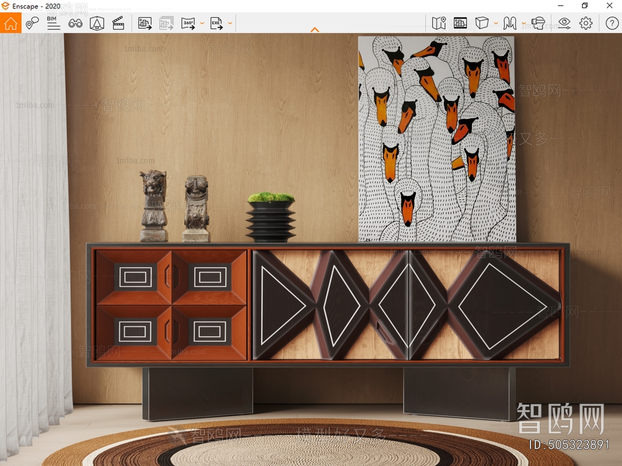Export a 360° mono panorama
This screenshot has width=622, height=466.
[x=188, y=23]
